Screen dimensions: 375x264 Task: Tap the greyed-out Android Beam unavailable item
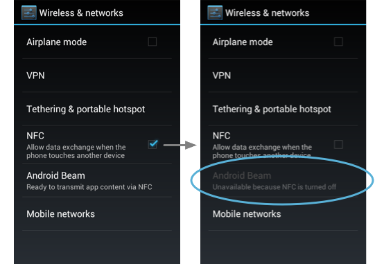point(283,181)
